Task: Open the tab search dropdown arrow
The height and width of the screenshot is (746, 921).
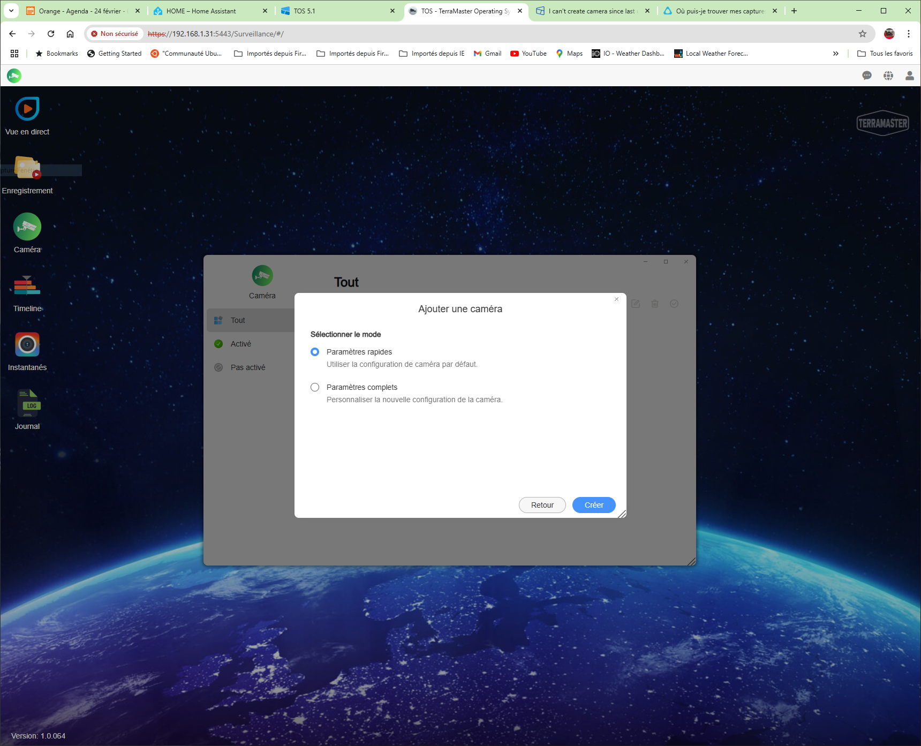Action: [11, 11]
